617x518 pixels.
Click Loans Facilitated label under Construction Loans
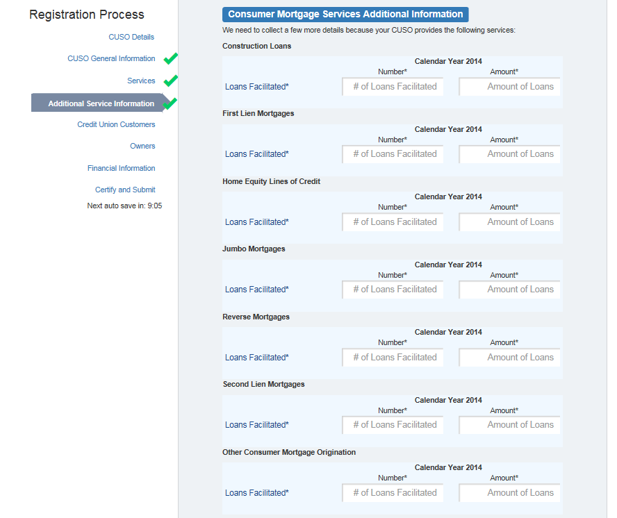pos(256,87)
